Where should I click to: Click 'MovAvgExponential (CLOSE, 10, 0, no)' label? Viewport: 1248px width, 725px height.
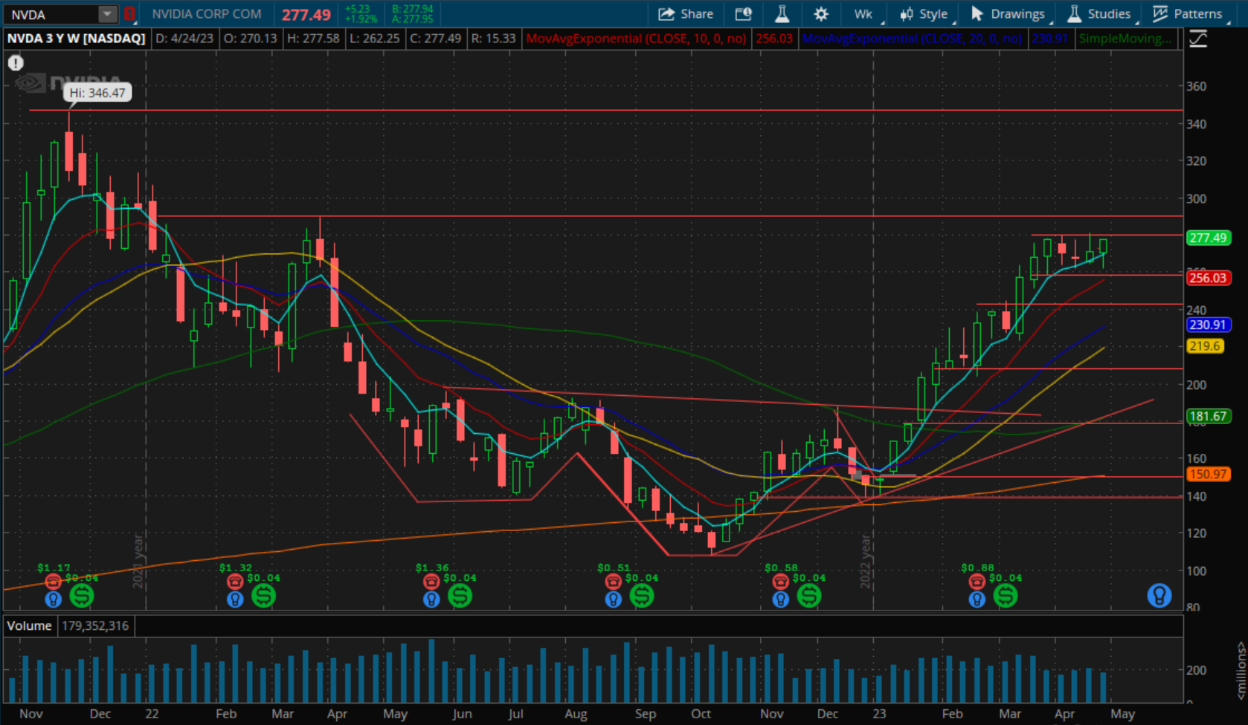(636, 39)
